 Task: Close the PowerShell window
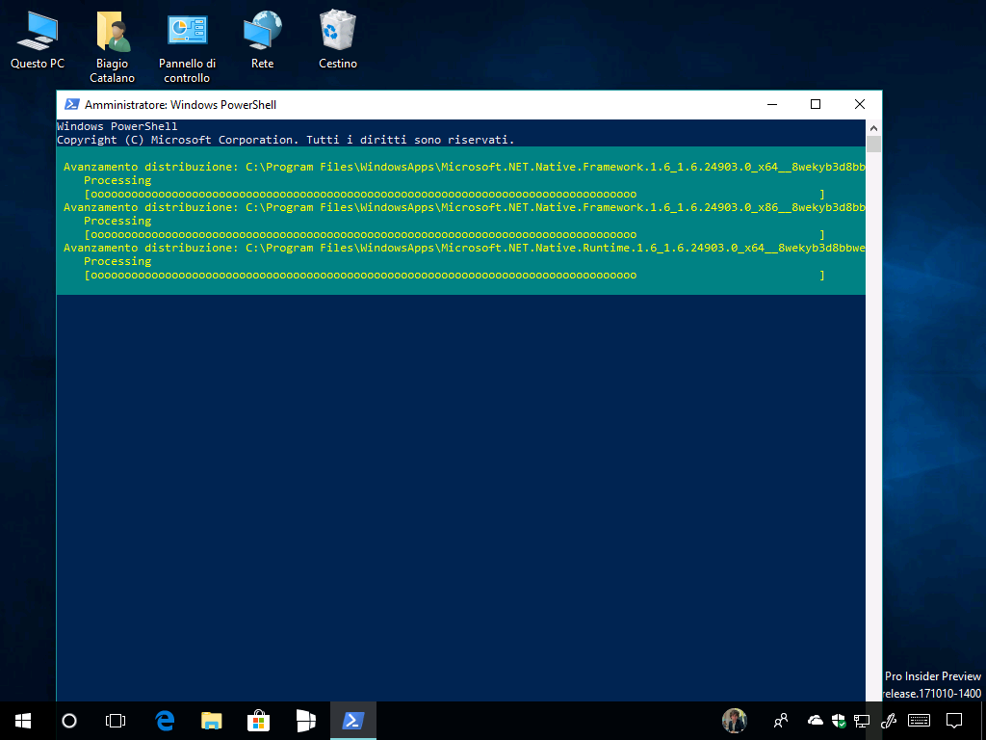tap(860, 104)
